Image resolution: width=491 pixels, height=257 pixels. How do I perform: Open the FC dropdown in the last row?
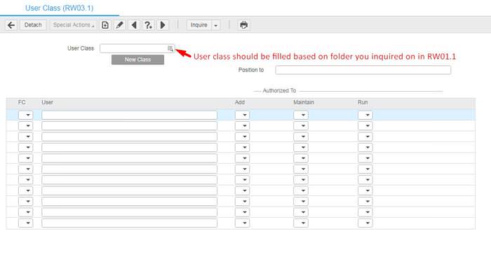tap(25, 223)
